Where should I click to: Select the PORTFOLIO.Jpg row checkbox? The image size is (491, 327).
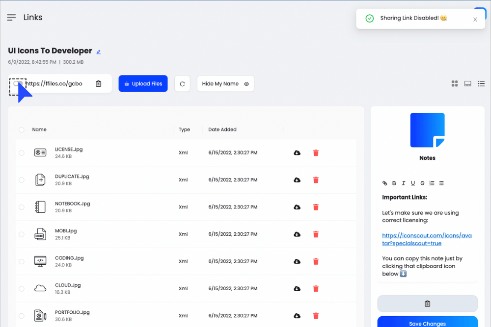(21, 316)
